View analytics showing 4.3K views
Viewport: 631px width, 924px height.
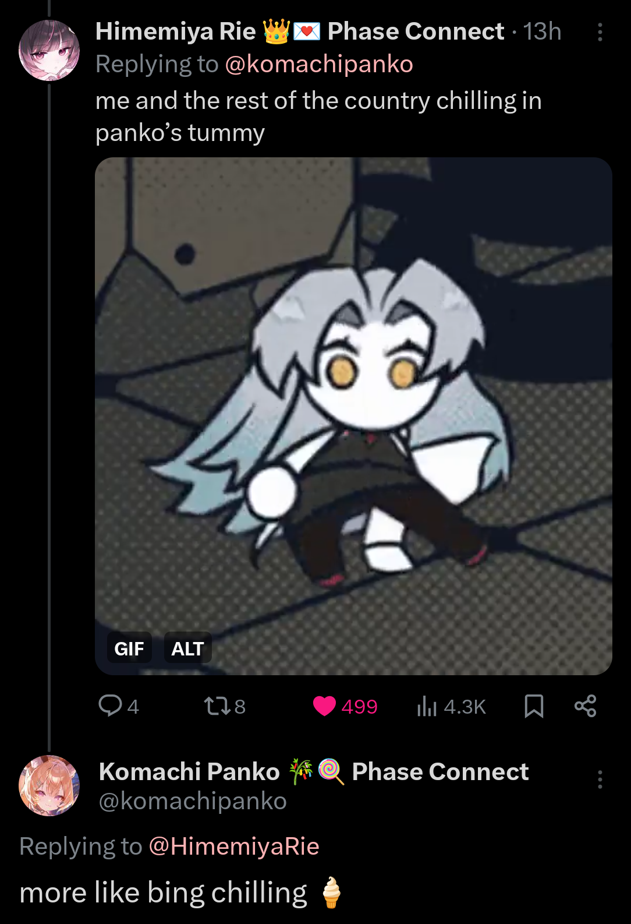(451, 706)
